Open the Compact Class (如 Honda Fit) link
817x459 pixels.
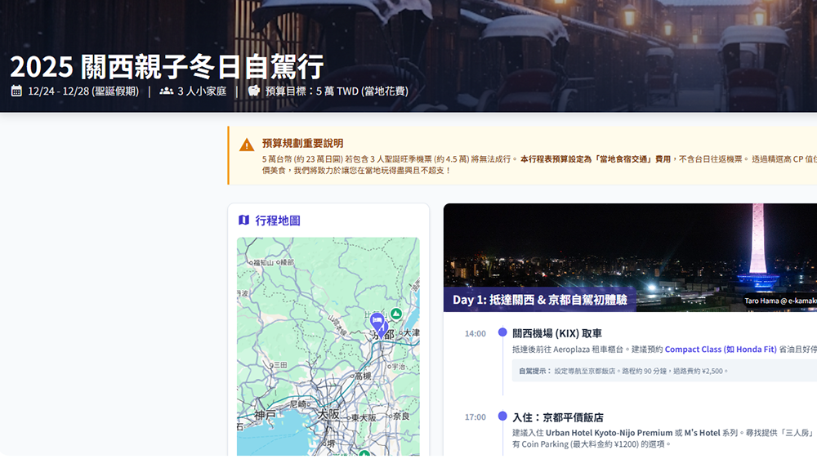[x=720, y=349]
